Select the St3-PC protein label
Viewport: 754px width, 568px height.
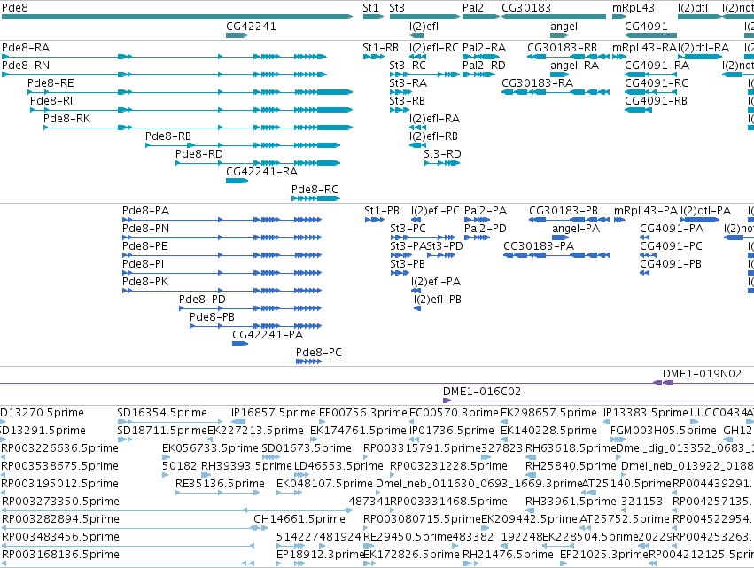pyautogui.click(x=408, y=229)
